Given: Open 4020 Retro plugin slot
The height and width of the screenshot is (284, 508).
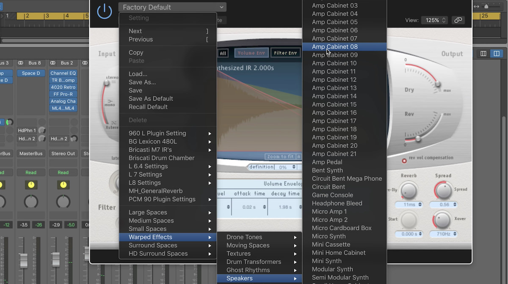Looking at the screenshot, I should tap(63, 87).
